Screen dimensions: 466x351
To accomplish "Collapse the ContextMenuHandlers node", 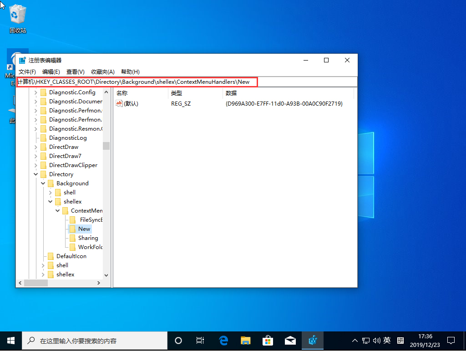I will (57, 210).
